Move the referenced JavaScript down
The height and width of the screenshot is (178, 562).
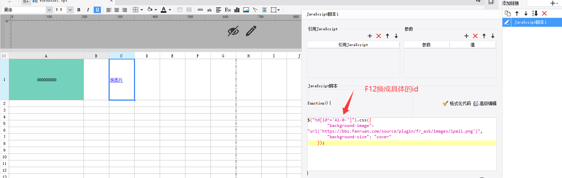(396, 36)
